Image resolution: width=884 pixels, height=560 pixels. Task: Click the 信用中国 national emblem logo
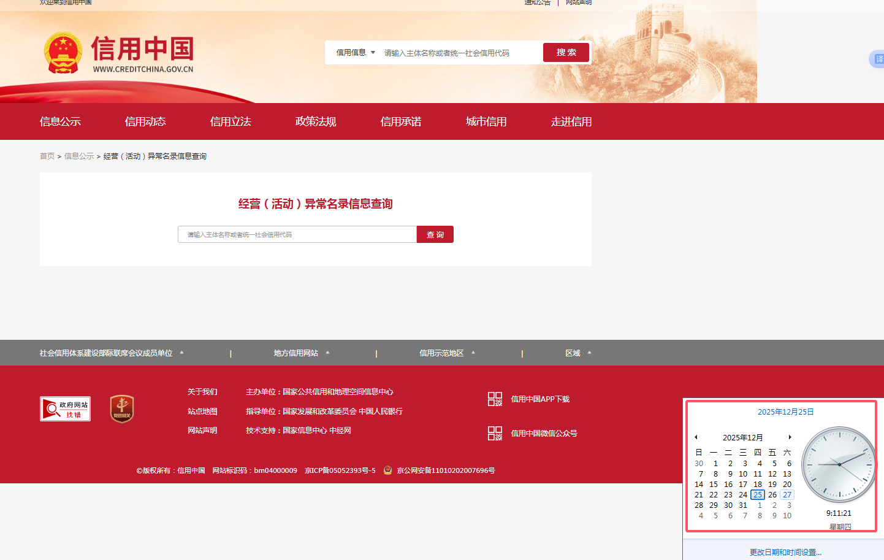(x=62, y=52)
